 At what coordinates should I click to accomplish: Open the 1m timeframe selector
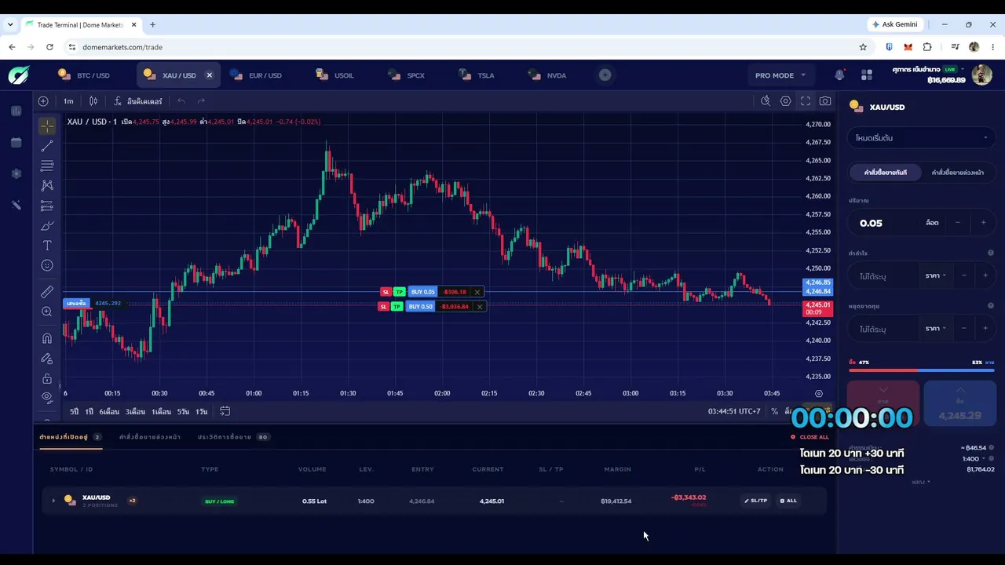coord(68,101)
